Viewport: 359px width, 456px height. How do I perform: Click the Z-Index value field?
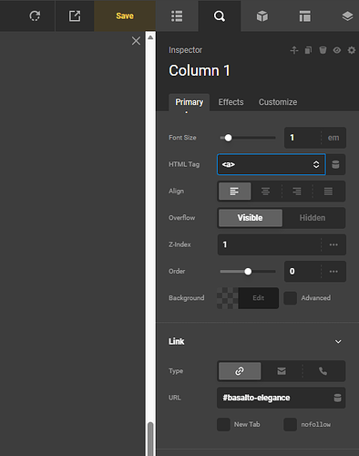coord(269,244)
